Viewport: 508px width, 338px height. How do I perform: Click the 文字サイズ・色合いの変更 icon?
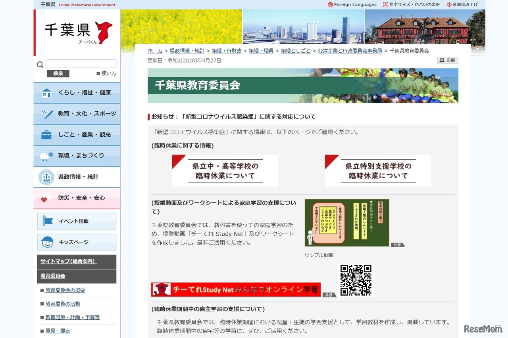click(385, 4)
